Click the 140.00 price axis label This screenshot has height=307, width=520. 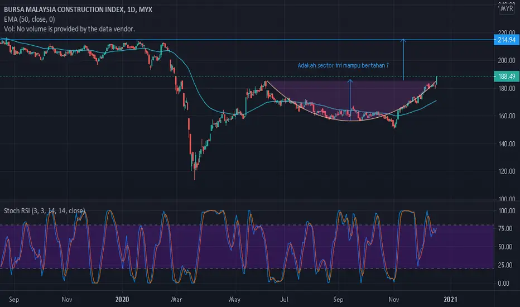[507, 143]
